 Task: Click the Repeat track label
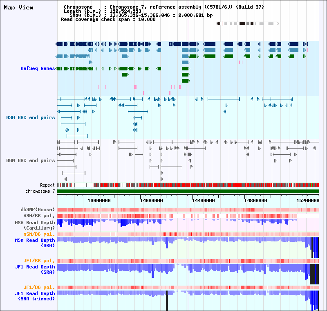(x=47, y=185)
